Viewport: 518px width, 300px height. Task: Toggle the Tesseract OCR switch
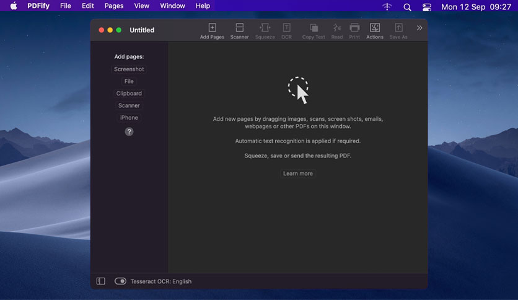pyautogui.click(x=120, y=281)
